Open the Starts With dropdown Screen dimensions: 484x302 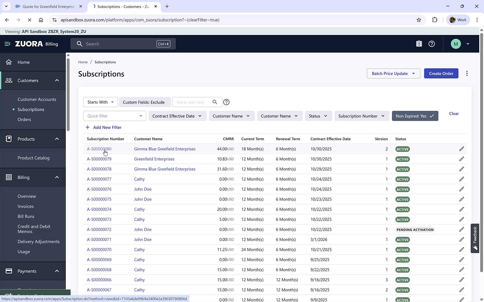pos(100,102)
